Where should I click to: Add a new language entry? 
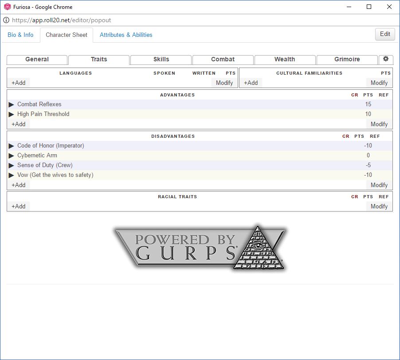[x=19, y=83]
